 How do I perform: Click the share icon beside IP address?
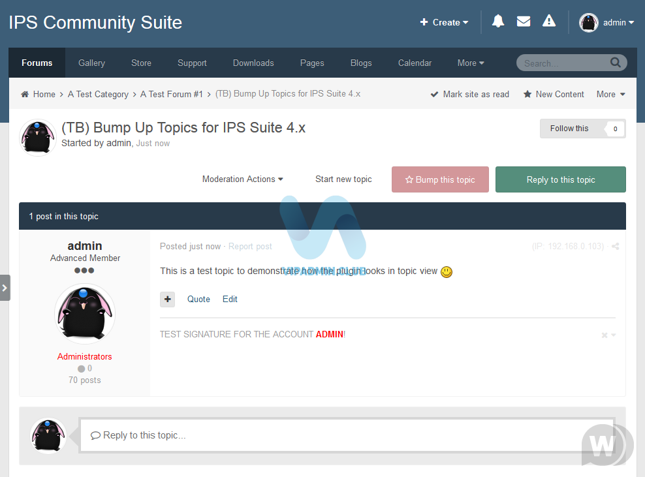pos(616,246)
